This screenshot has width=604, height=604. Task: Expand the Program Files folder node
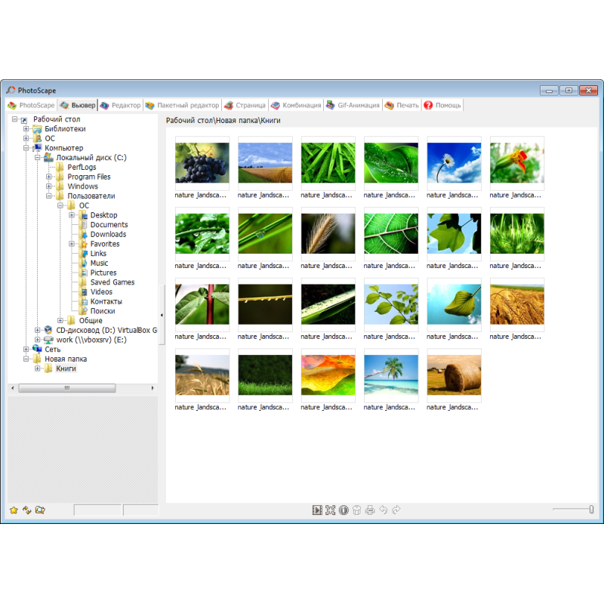(x=49, y=177)
